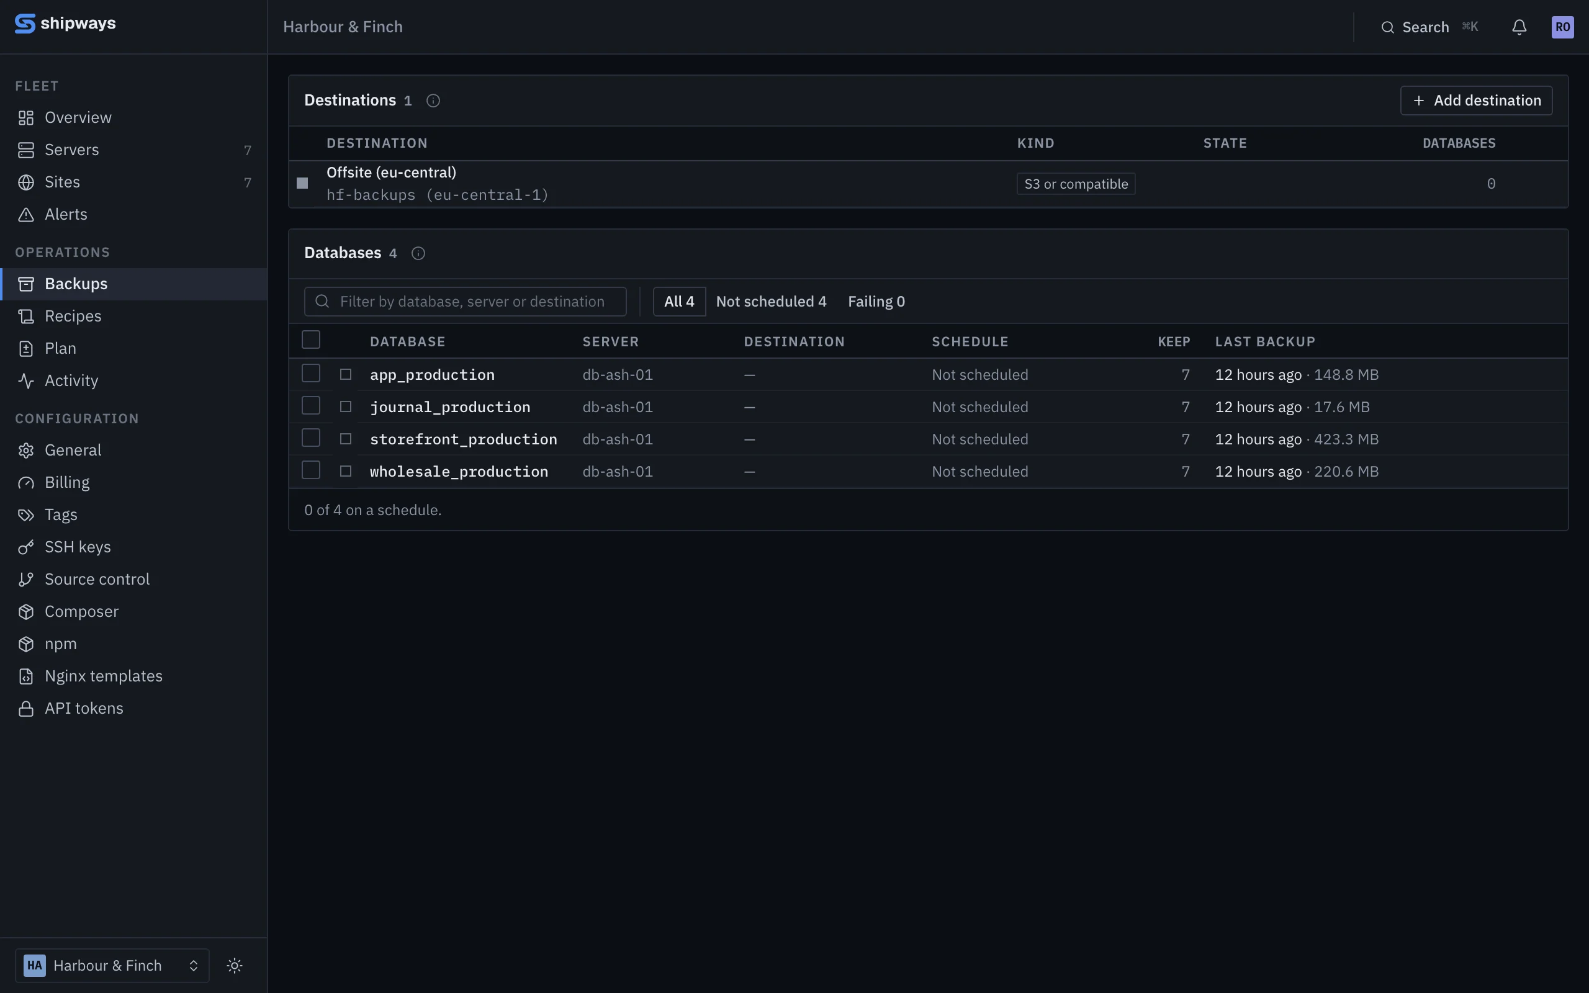Tick the select-all databases checkbox in header
Screen dimensions: 1589x993
[x=310, y=339]
